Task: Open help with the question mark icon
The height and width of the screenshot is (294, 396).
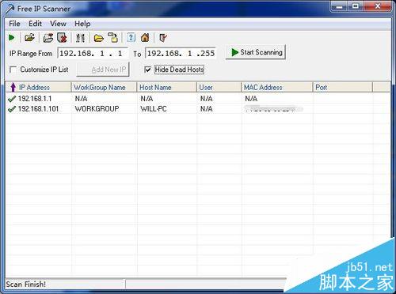Action: point(131,37)
